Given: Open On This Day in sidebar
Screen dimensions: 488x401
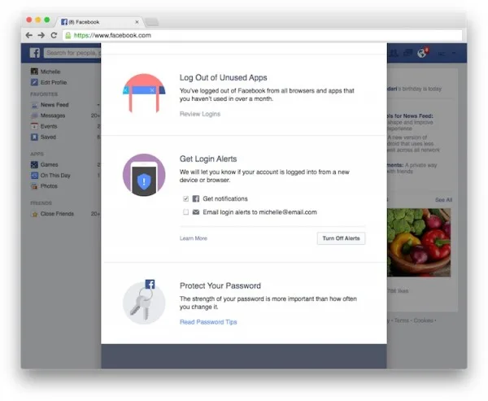Looking at the screenshot, I should coord(55,175).
